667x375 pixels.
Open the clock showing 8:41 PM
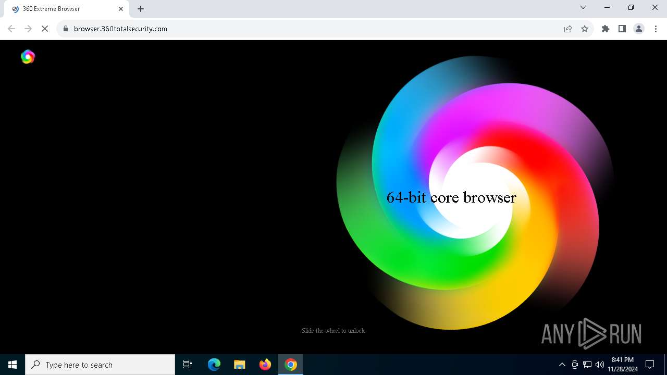coord(623,365)
